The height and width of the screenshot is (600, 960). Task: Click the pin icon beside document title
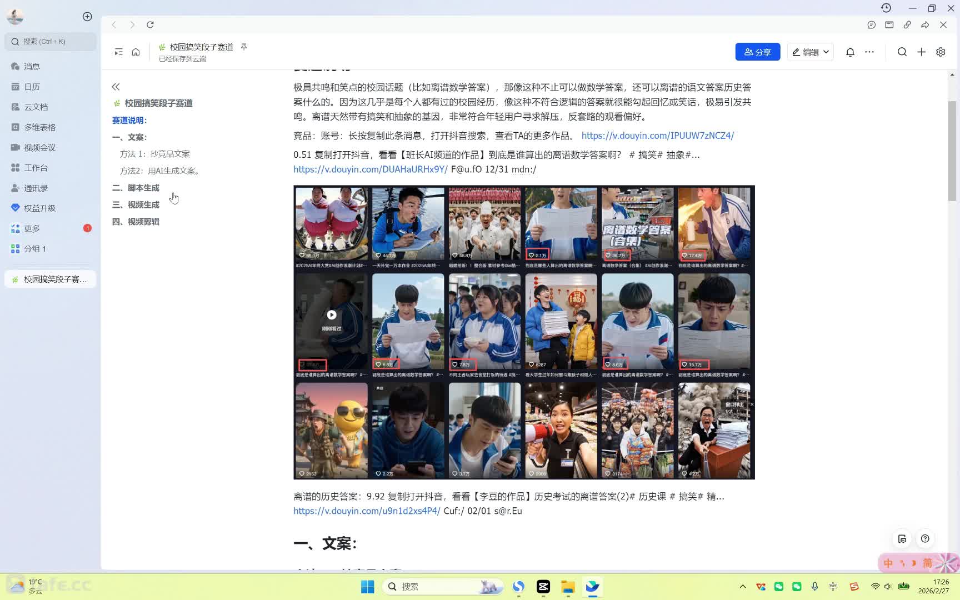(244, 47)
